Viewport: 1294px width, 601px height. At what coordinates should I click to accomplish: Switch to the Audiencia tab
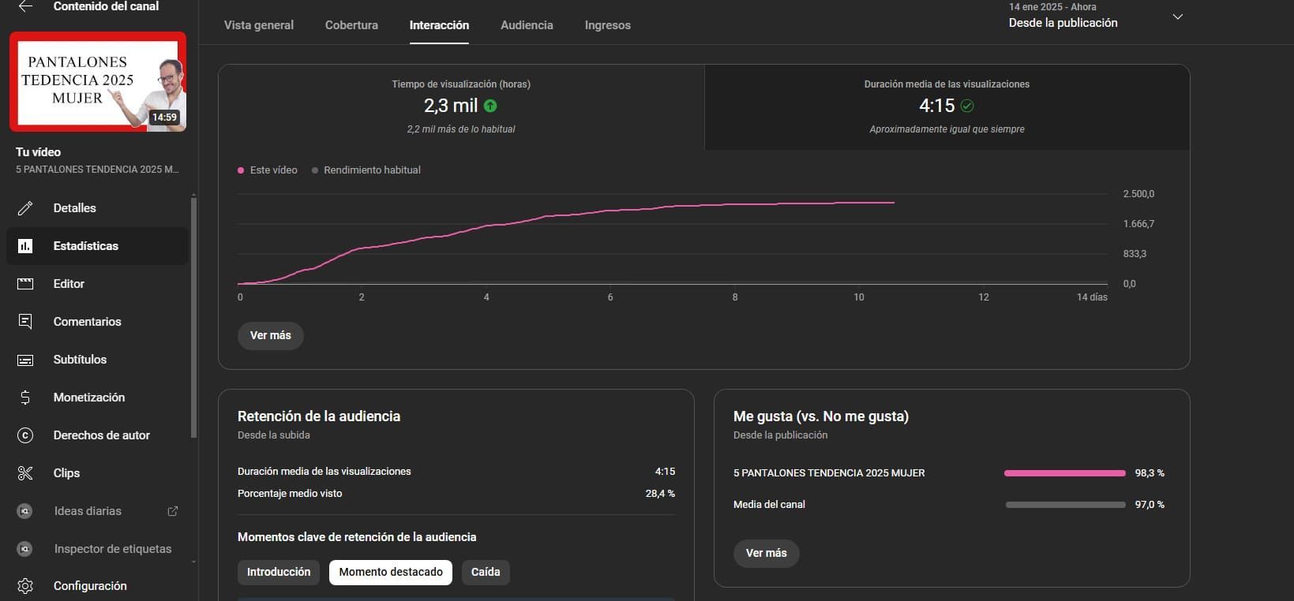(527, 25)
